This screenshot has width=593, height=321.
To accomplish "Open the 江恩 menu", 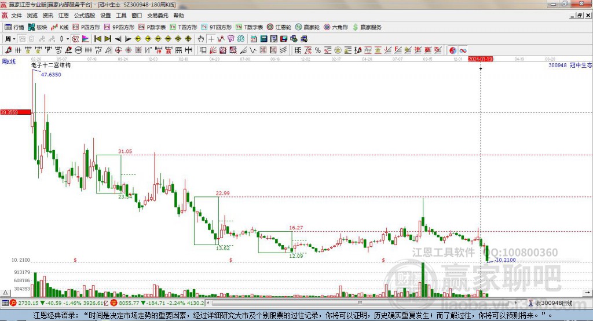I will tap(64, 16).
